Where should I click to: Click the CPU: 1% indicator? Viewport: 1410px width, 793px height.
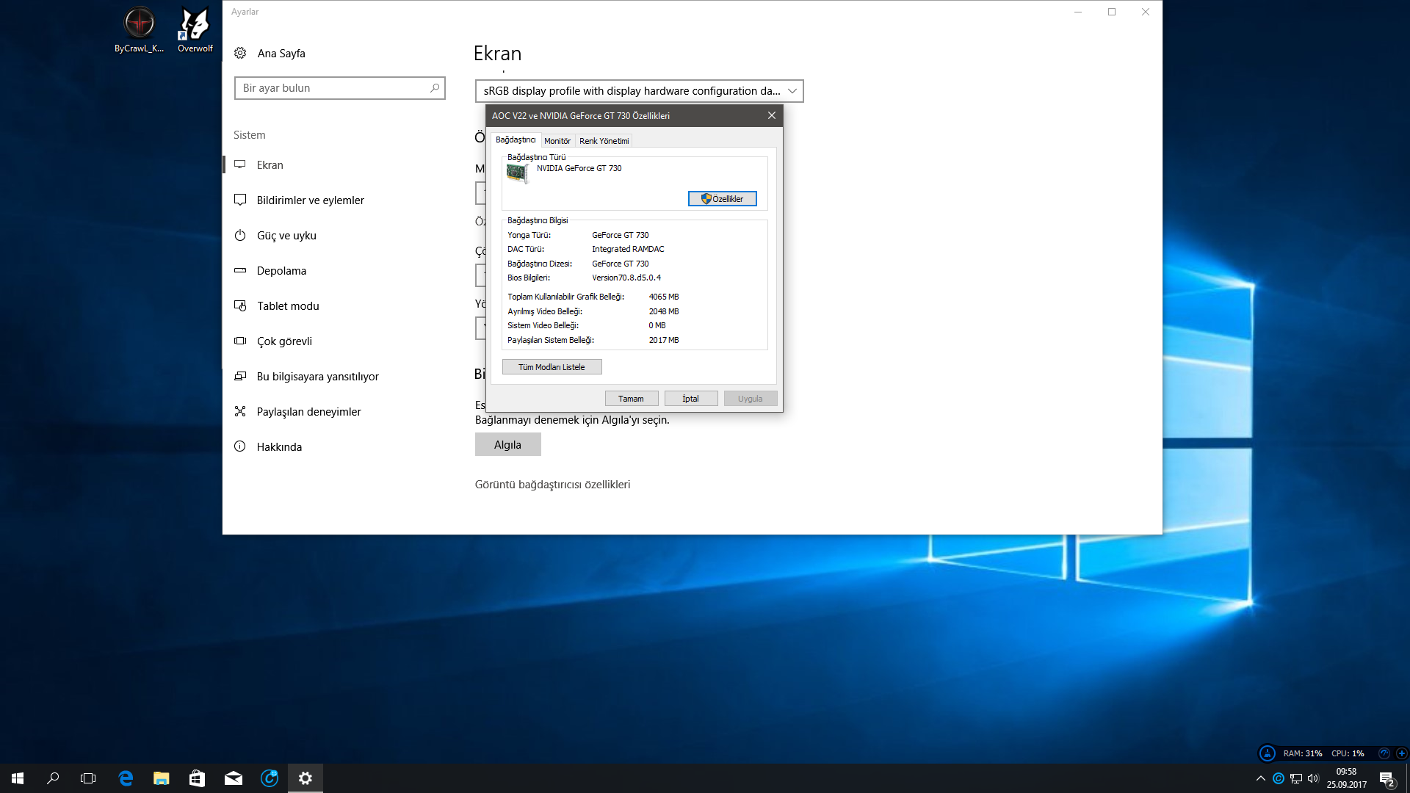pos(1348,753)
